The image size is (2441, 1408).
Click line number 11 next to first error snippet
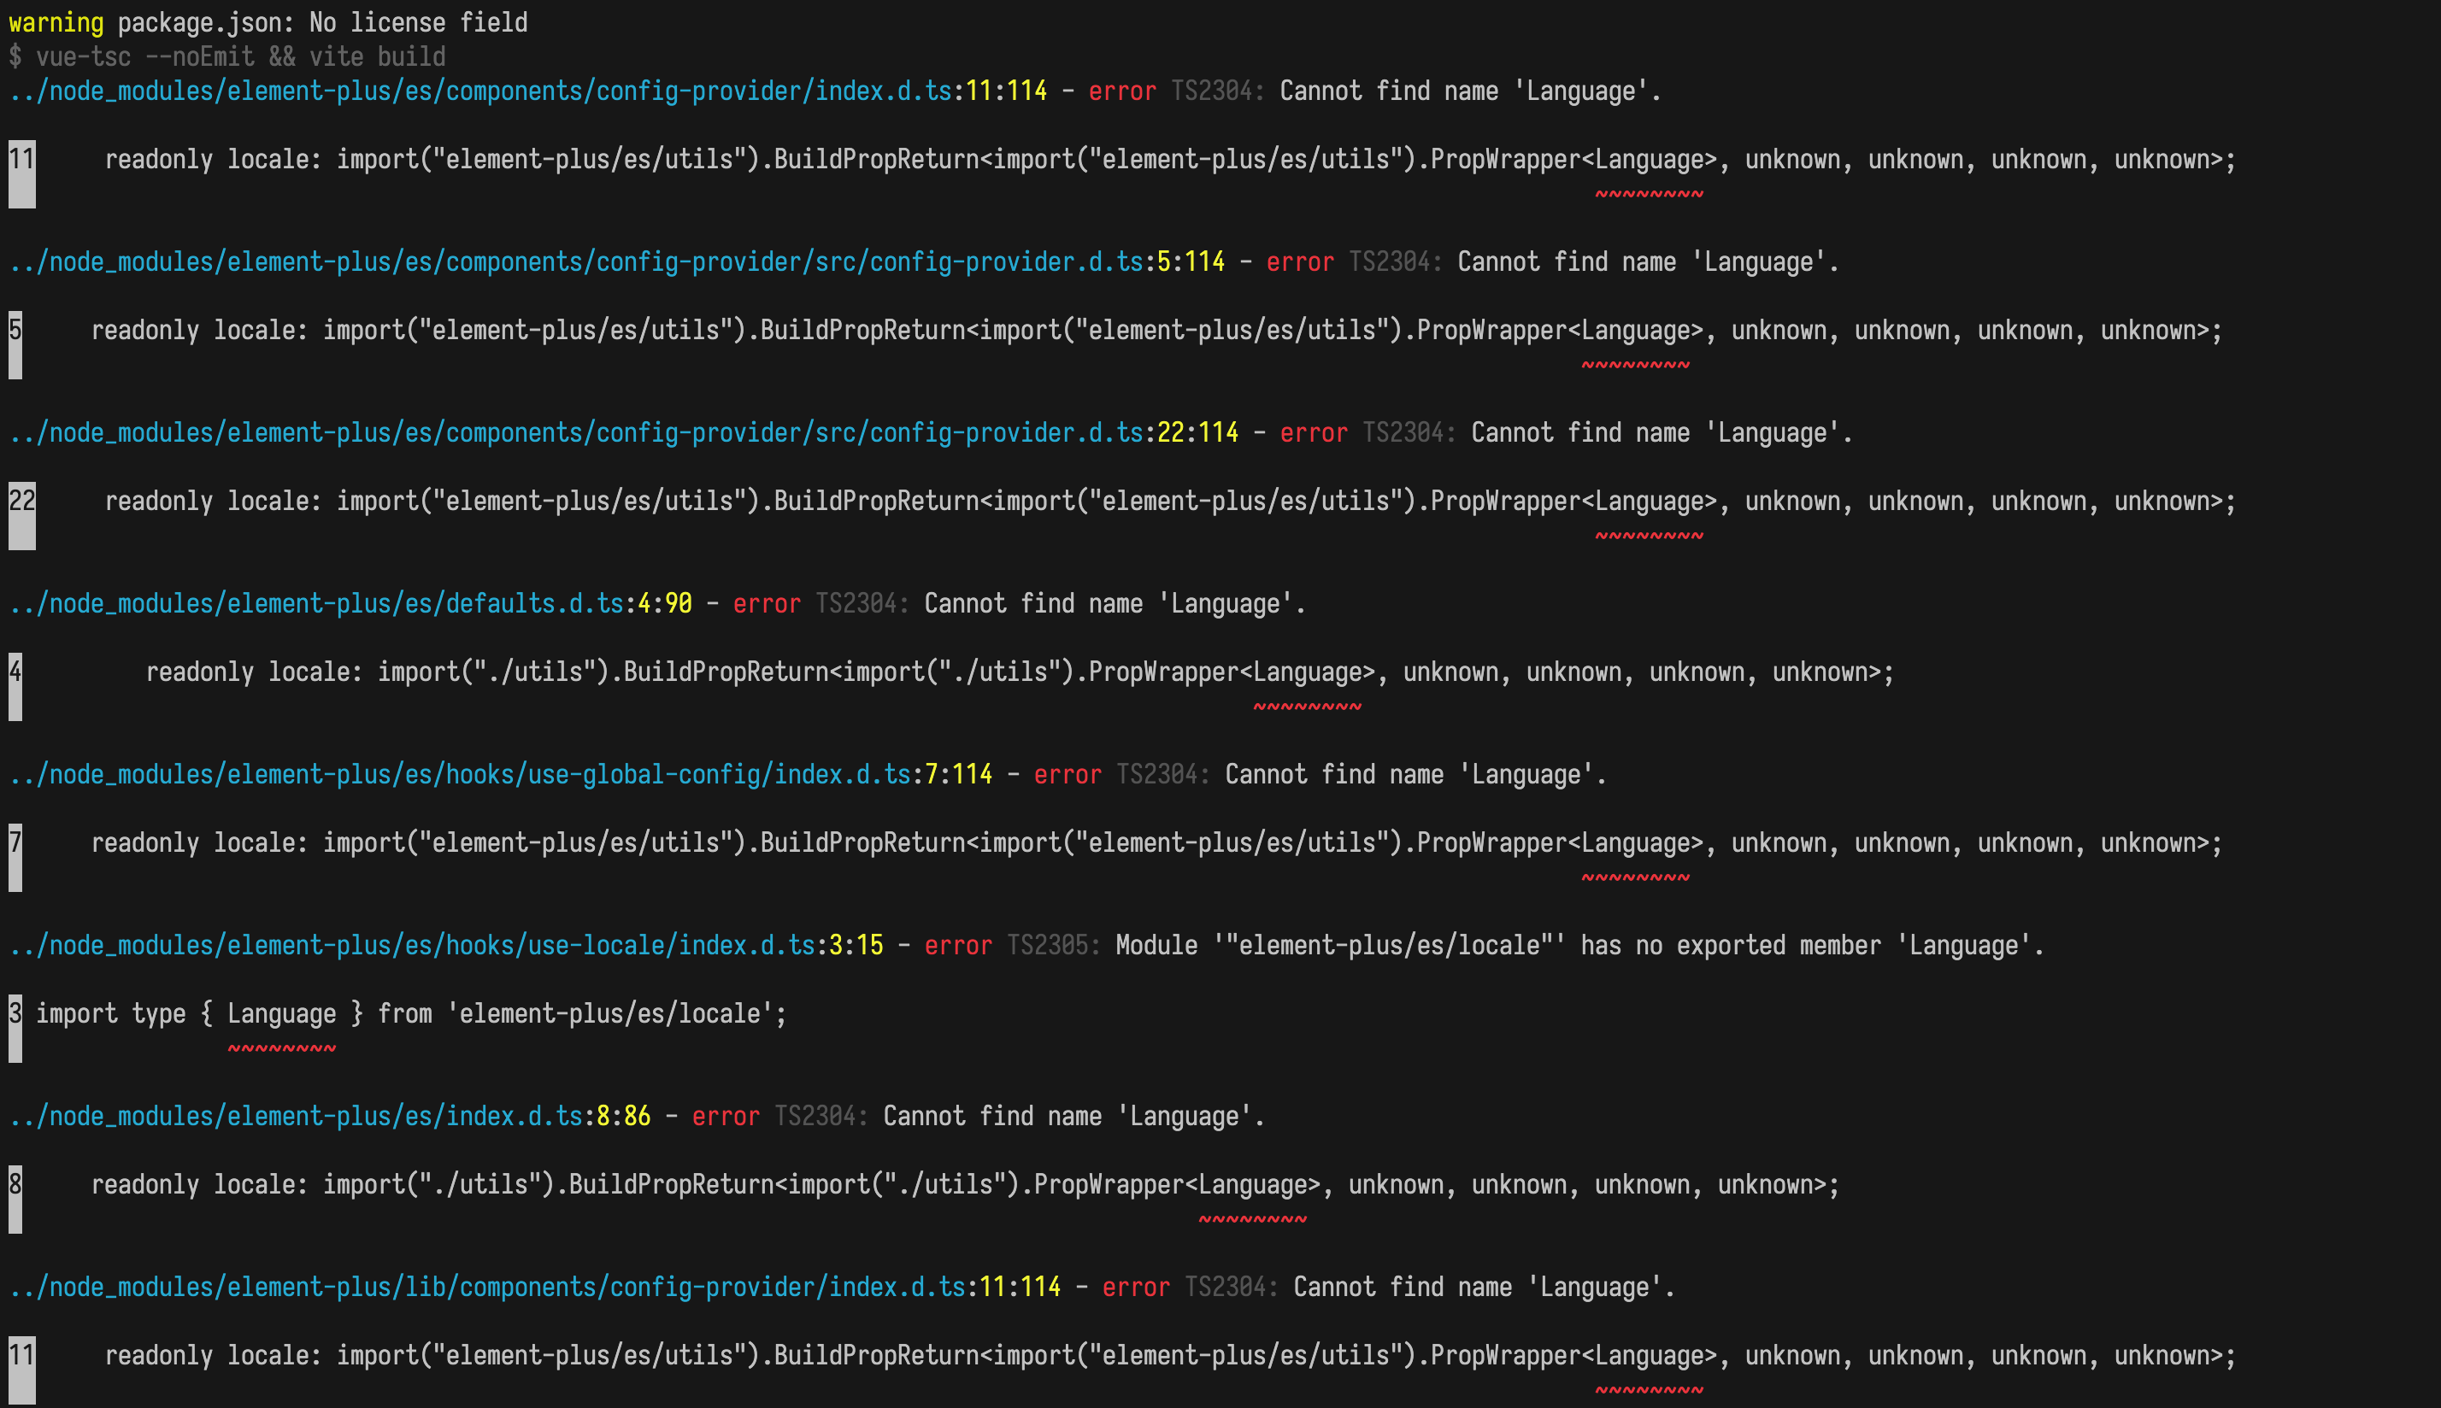[x=21, y=160]
